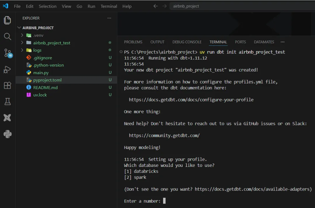Open the Search view in activity bar

point(7,36)
